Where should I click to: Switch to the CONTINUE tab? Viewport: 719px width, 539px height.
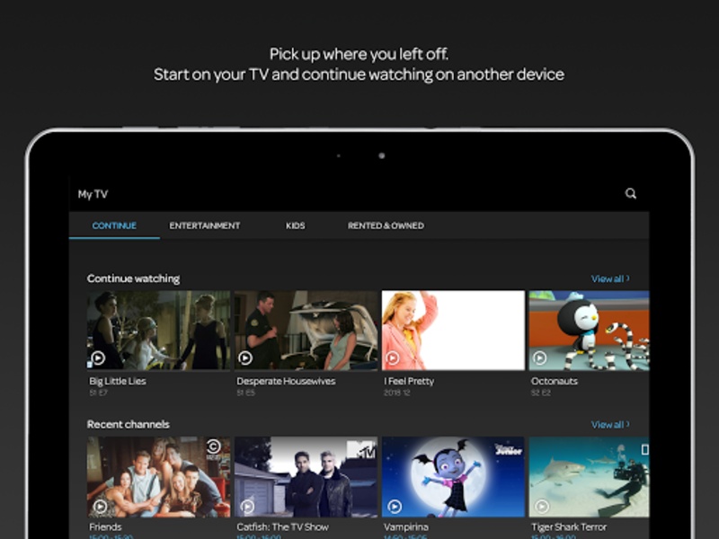114,225
